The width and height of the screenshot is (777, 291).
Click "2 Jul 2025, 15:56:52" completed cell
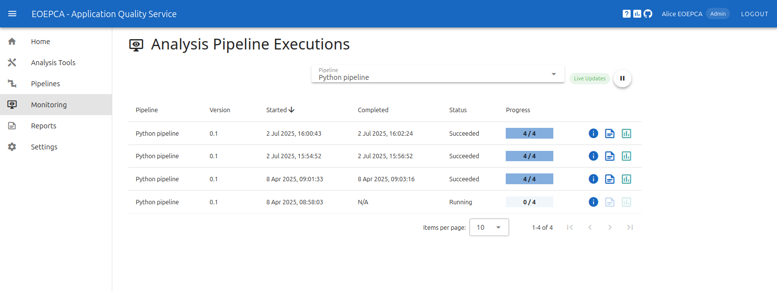tap(386, 156)
